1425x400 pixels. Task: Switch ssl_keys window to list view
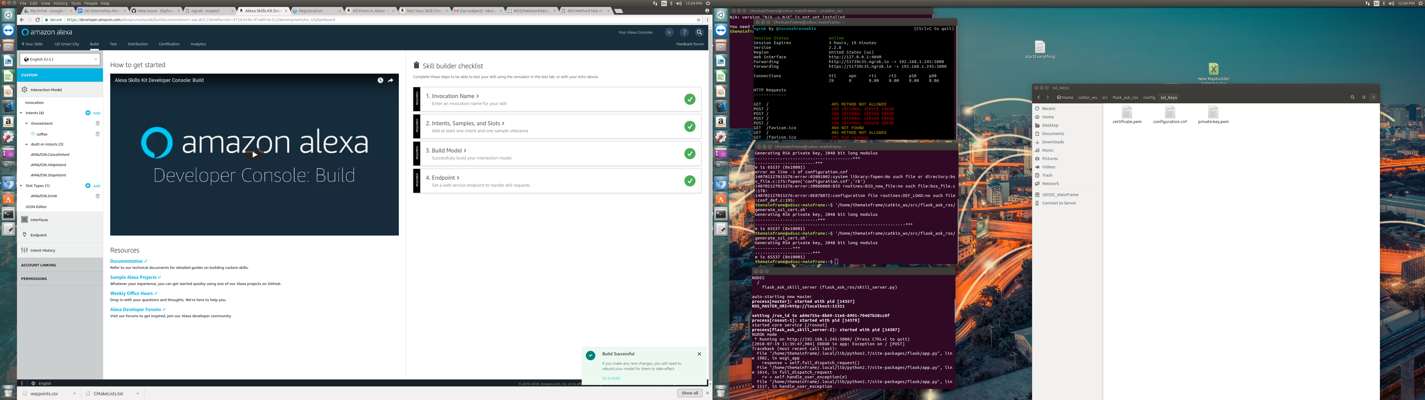(x=1363, y=97)
